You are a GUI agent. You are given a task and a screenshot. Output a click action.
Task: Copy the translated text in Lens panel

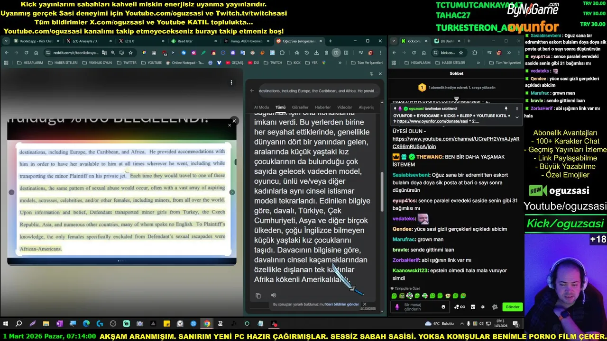258,296
